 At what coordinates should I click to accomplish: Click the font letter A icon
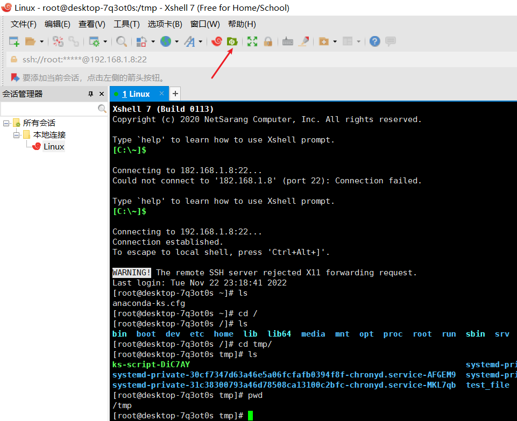[189, 41]
